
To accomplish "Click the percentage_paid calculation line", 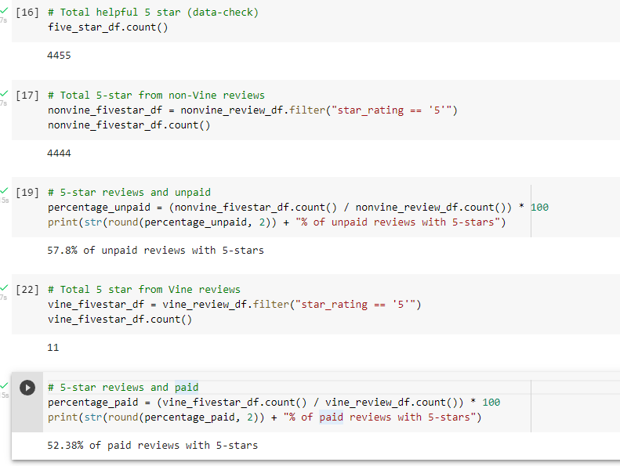I will (x=274, y=403).
